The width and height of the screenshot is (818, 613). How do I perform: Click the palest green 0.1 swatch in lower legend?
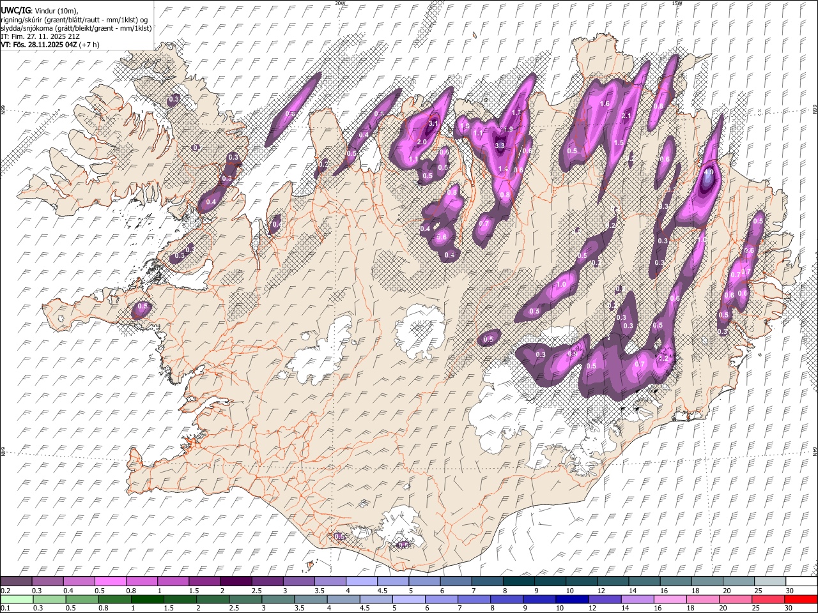click(17, 600)
